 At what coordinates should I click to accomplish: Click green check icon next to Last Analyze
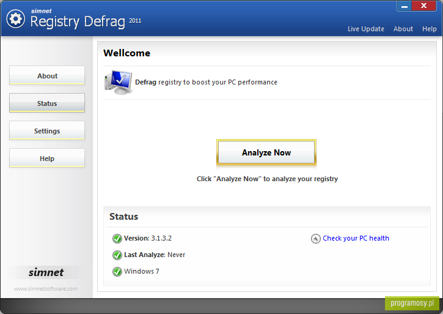pyautogui.click(x=117, y=255)
